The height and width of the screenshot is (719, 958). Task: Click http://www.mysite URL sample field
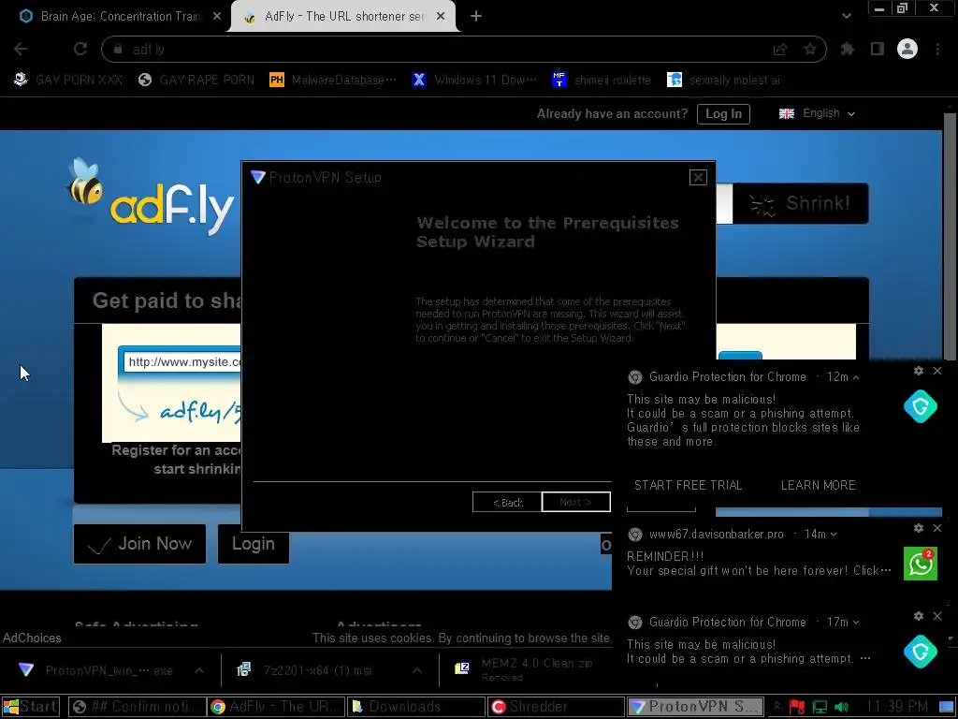point(182,362)
